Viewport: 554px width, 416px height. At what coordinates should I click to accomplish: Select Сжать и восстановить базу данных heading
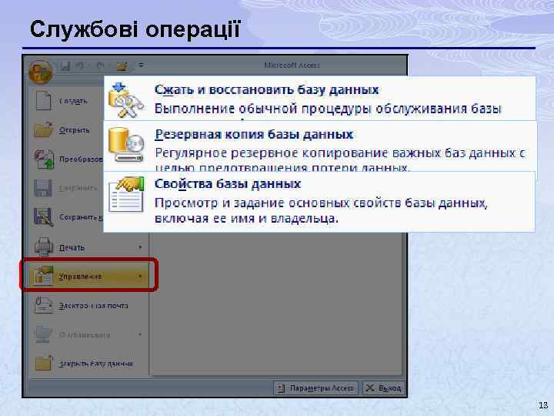(267, 90)
